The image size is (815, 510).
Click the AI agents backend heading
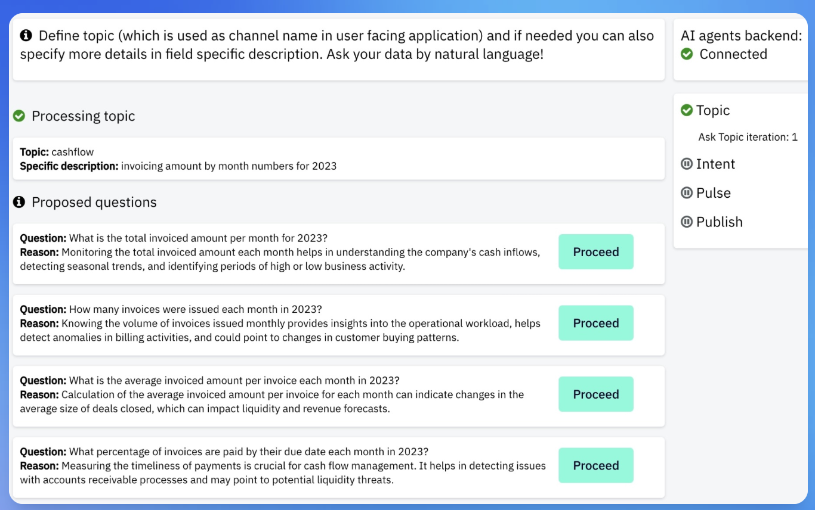(x=741, y=36)
